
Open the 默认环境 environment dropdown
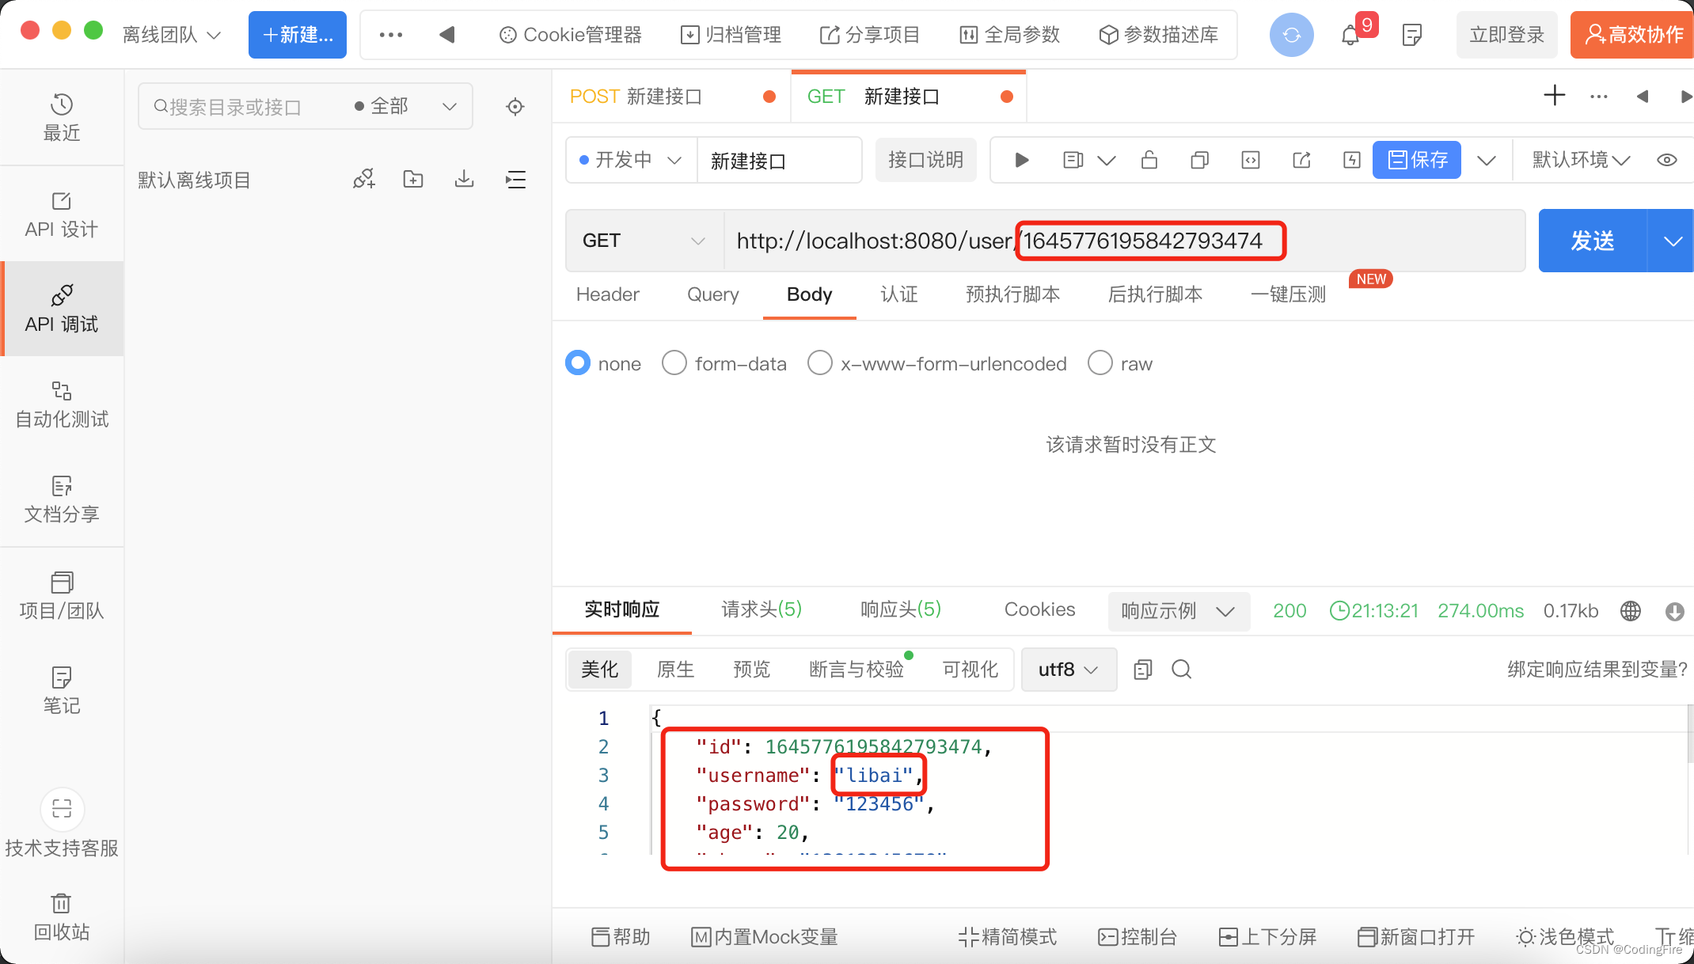click(x=1581, y=161)
